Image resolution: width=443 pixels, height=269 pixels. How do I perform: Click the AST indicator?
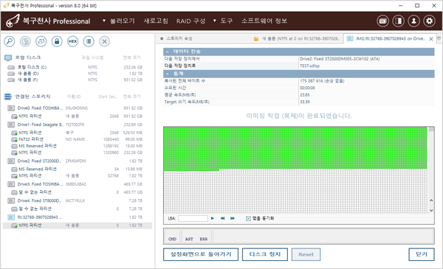pos(189,239)
